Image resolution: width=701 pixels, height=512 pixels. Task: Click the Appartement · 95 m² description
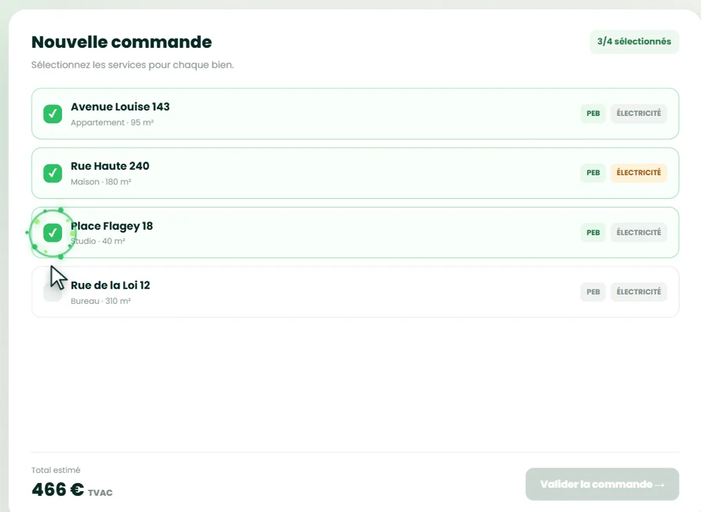tap(112, 123)
